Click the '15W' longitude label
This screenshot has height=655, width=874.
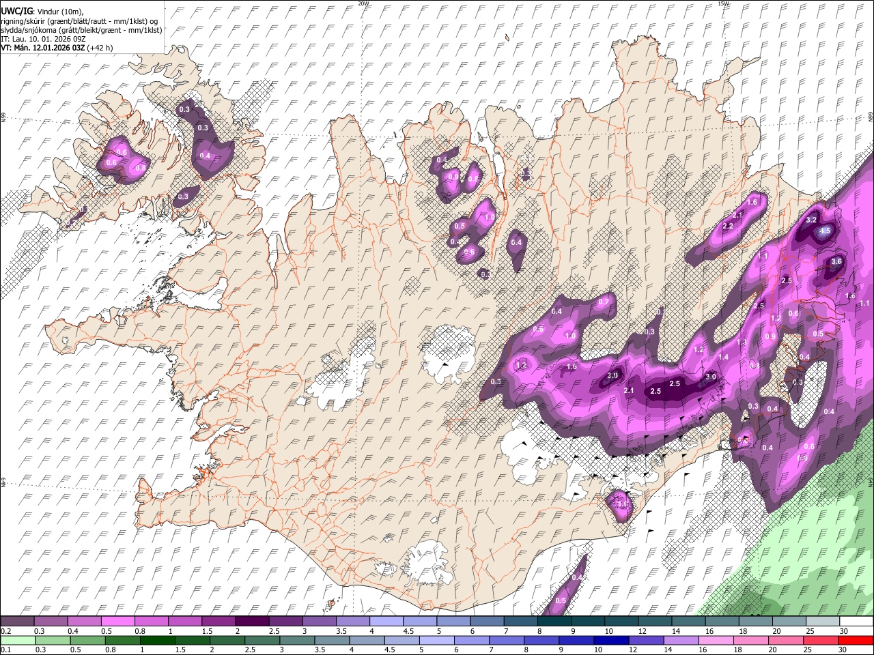(724, 3)
